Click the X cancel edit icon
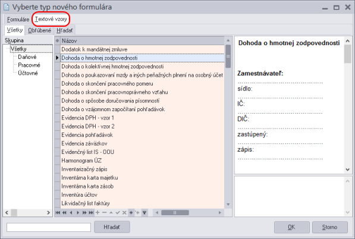Screen dimensions: 355x239 (x=124, y=212)
